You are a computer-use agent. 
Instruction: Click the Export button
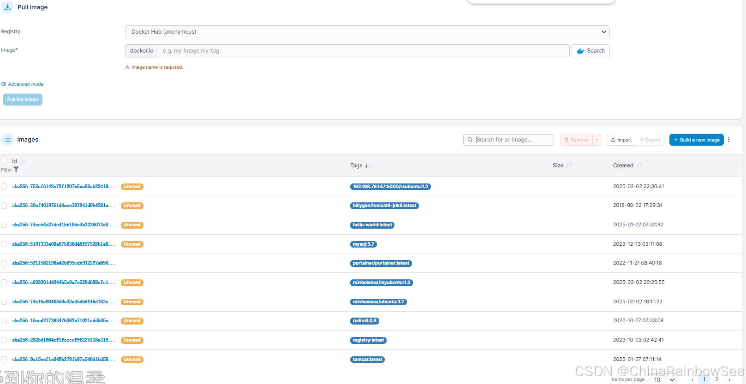(650, 140)
